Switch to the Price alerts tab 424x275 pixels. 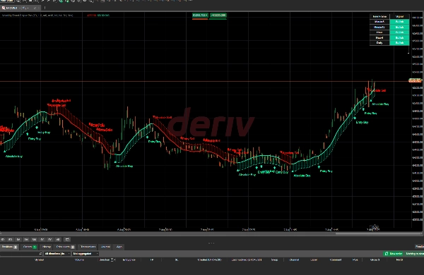(65, 247)
